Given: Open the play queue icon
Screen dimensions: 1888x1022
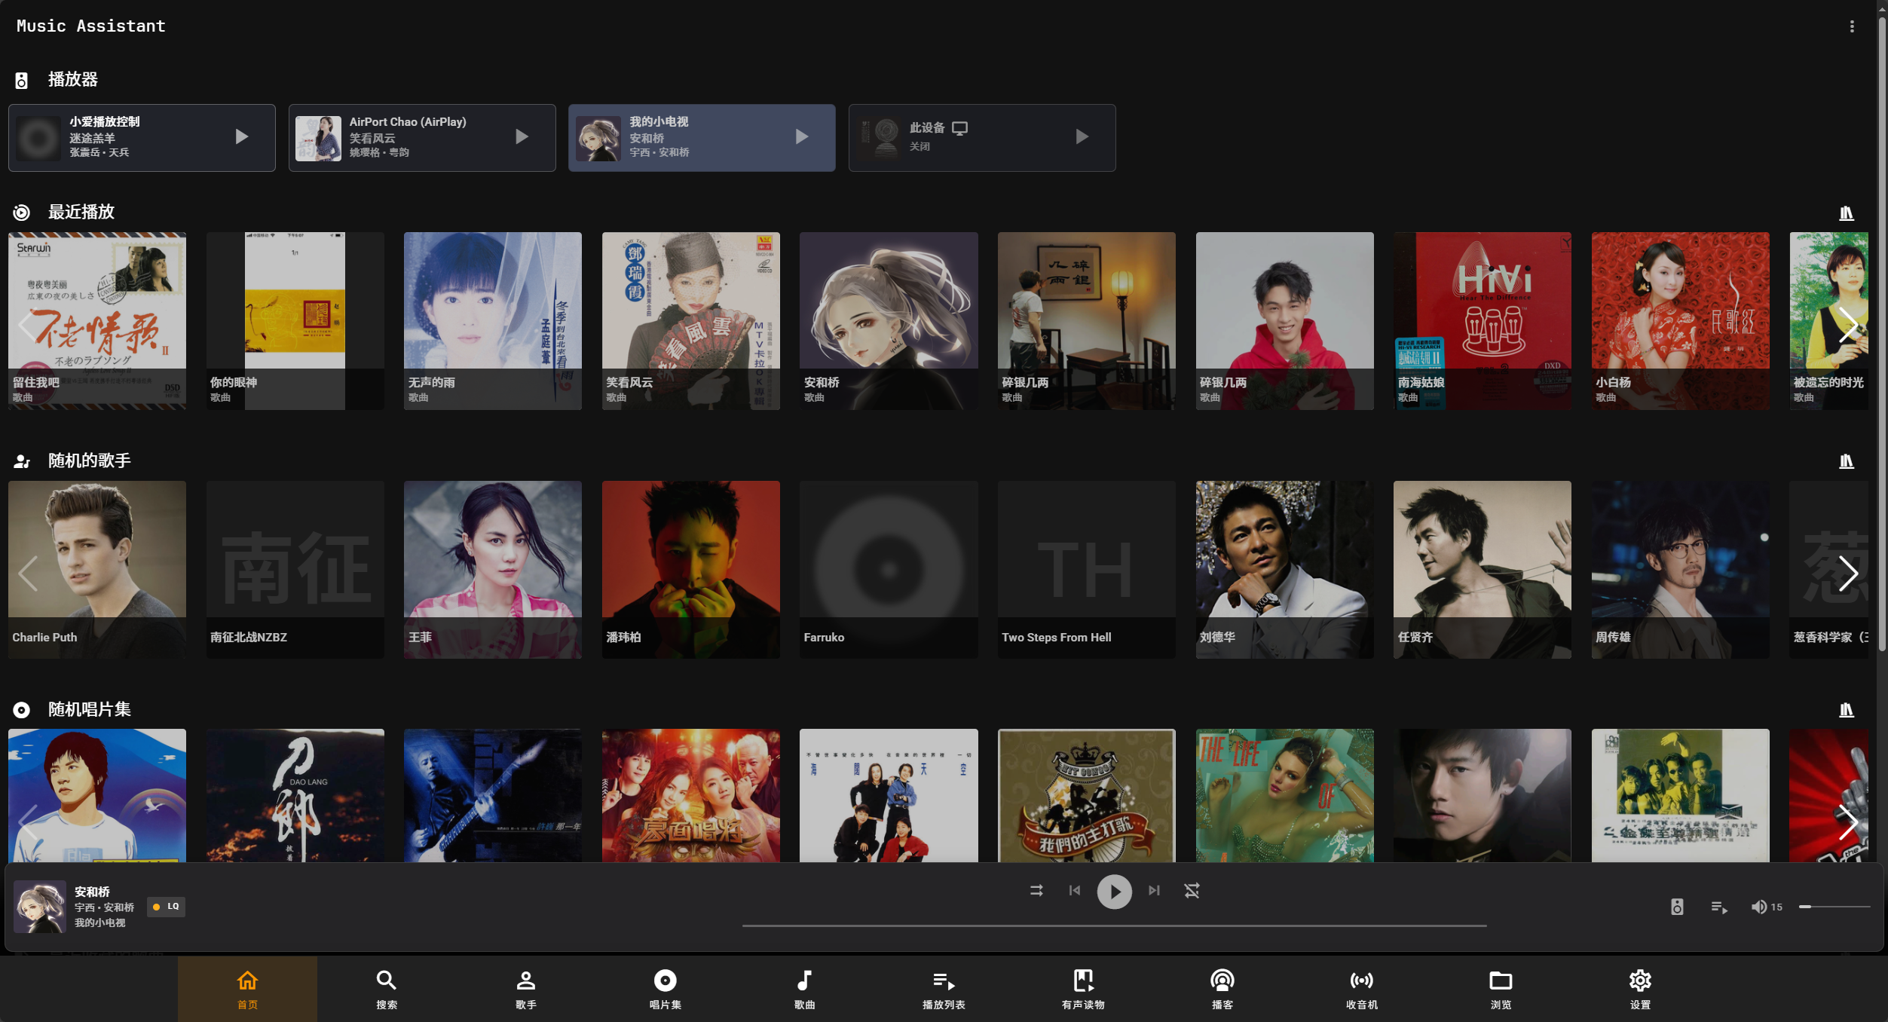Looking at the screenshot, I should [1719, 907].
